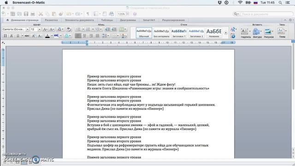295x166 pixels.
Task: Click the Change Styles icon beside style gallery
Action: point(233,29)
